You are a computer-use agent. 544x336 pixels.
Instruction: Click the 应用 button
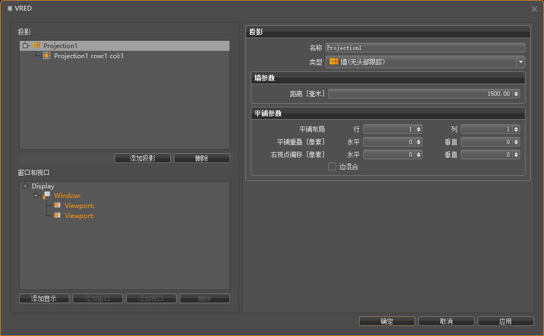coord(505,321)
